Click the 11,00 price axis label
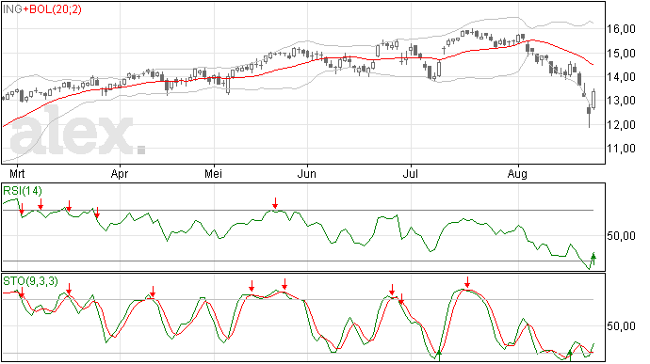 [x=621, y=149]
